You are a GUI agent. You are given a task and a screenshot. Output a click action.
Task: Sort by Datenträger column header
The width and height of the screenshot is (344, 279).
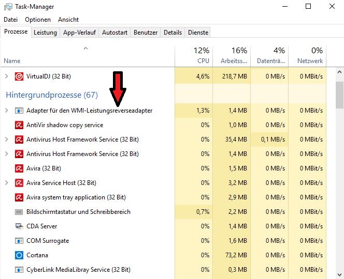[x=269, y=56]
